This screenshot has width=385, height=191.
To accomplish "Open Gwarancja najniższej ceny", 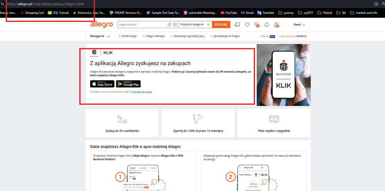I will point(187,36).
